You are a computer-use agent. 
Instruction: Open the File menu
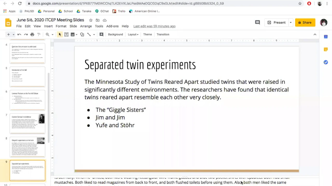click(19, 26)
